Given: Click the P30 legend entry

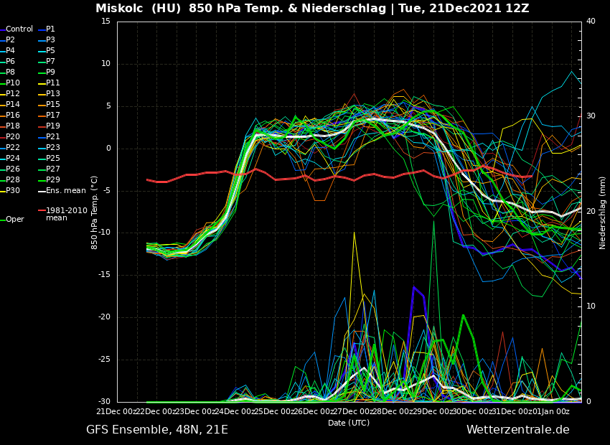Looking at the screenshot, I should coord(13,191).
